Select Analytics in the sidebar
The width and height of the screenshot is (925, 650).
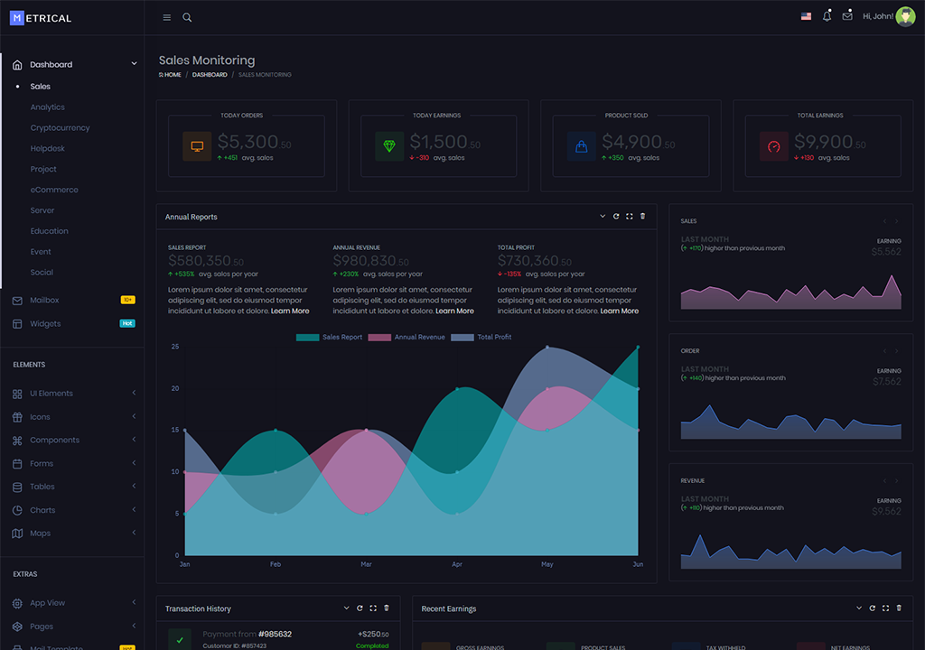tap(47, 107)
